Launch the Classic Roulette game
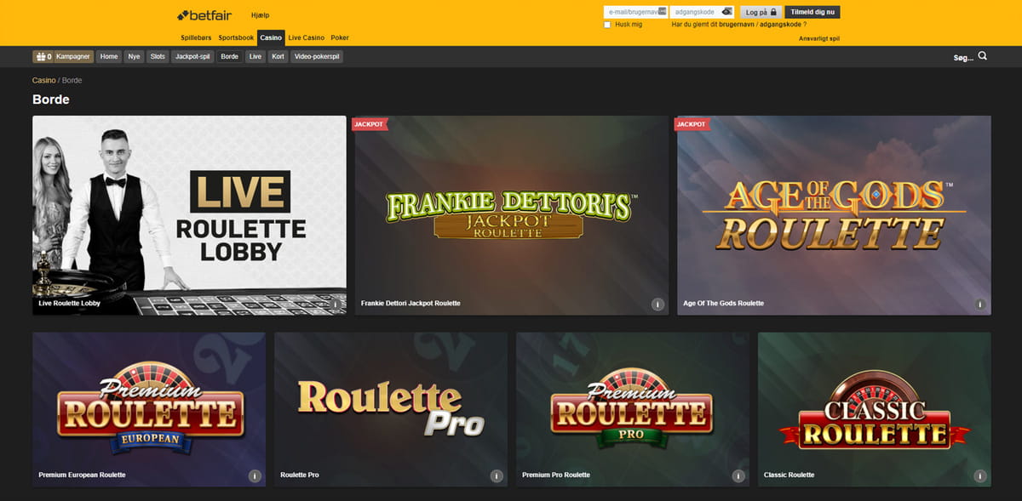The image size is (1022, 501). click(875, 409)
